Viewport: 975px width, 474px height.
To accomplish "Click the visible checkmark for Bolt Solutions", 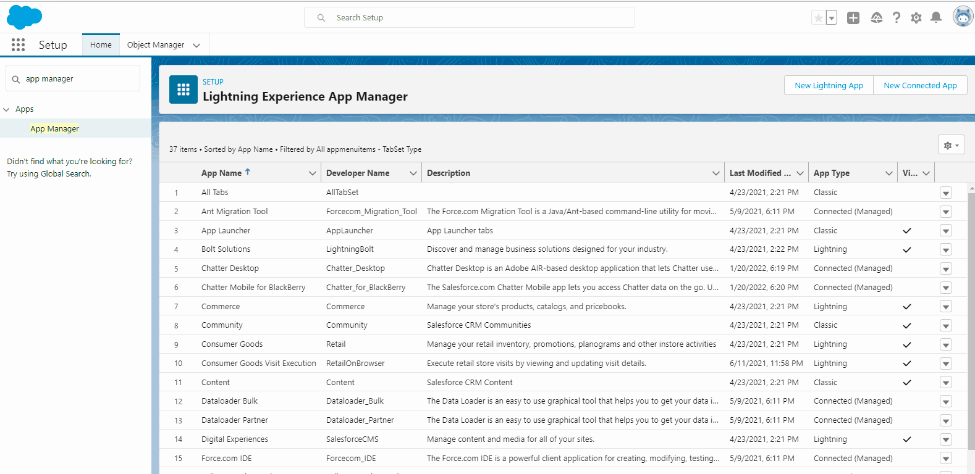I will click(907, 250).
